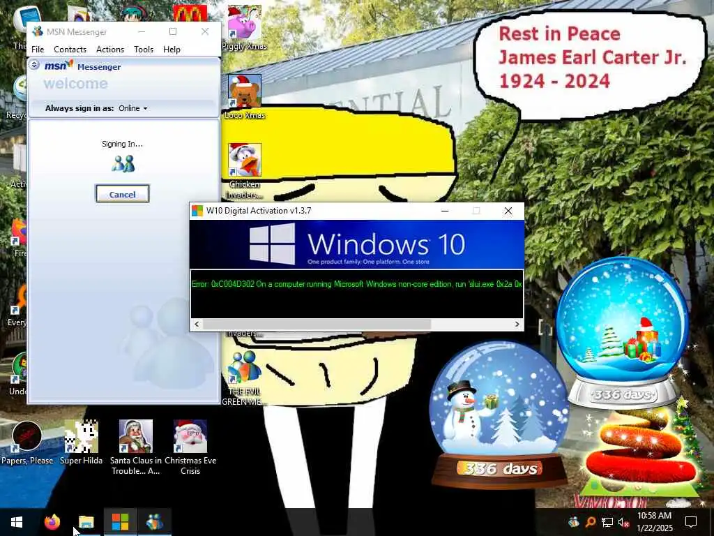Open Santa Claus in Trouble shortcut
Screen dimensions: 714x536
pyautogui.click(x=136, y=447)
